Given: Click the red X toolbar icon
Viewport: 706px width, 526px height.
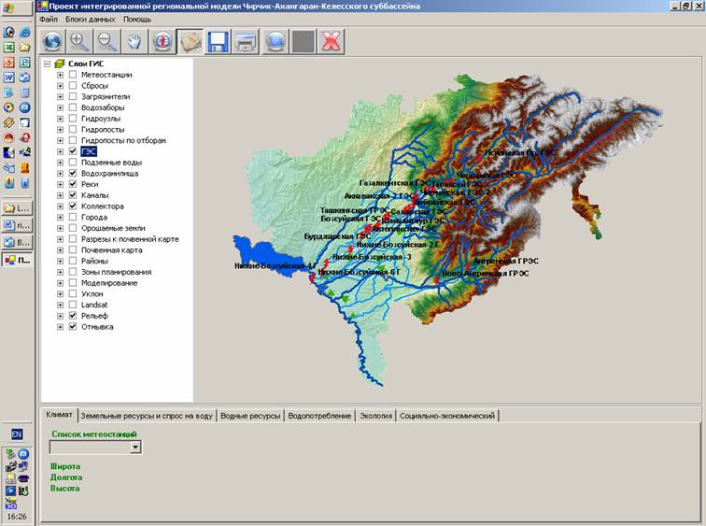Looking at the screenshot, I should click(x=330, y=41).
